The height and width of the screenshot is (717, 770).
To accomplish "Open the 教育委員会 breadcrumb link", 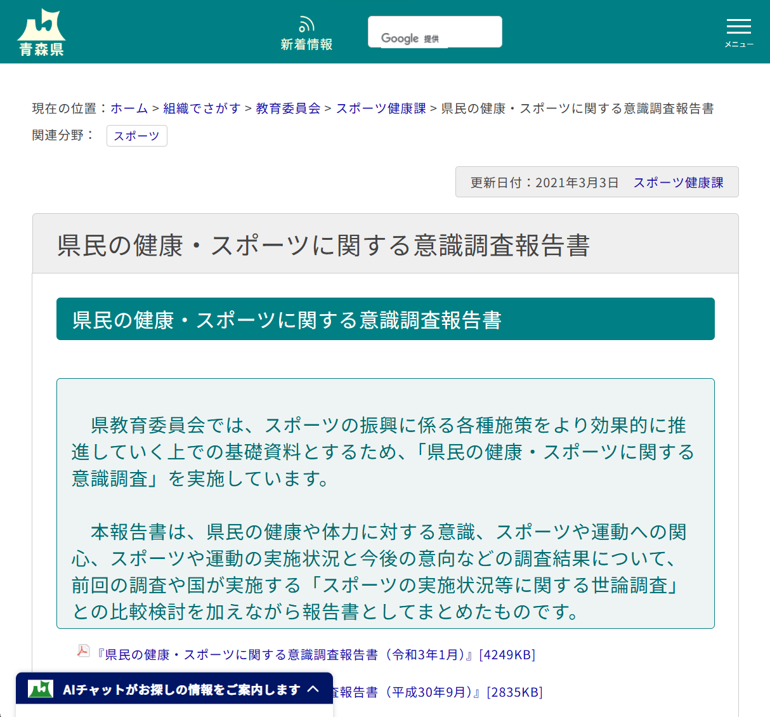I will tap(287, 109).
